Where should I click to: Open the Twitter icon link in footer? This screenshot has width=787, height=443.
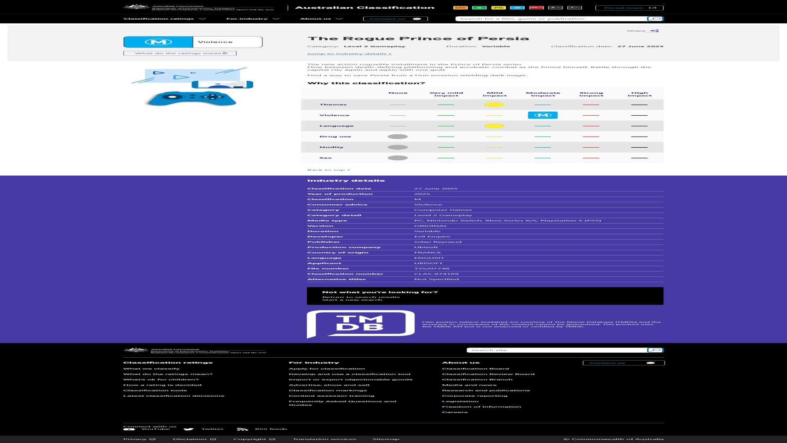tap(189, 429)
